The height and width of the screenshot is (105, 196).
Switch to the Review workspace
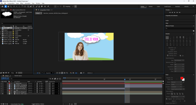[x=151, y=6]
